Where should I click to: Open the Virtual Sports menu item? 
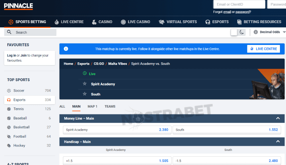pyautogui.click(x=178, y=22)
